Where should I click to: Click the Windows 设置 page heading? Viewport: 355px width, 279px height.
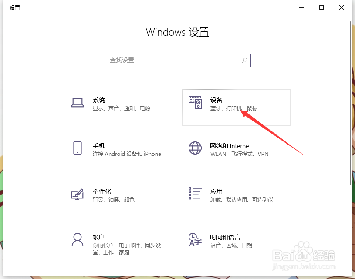click(177, 32)
